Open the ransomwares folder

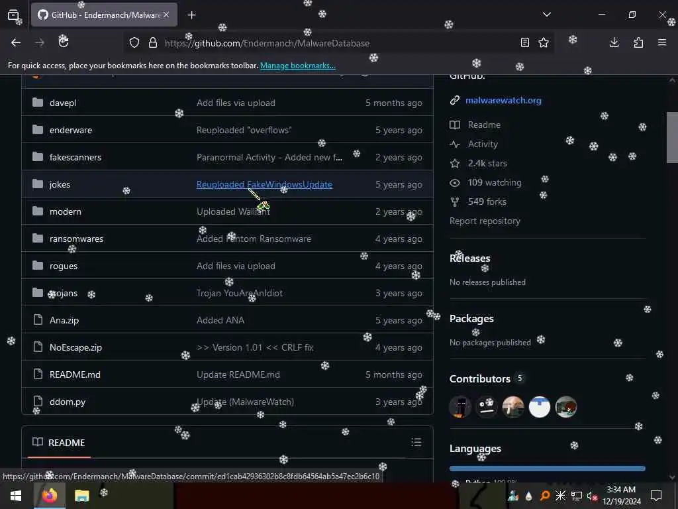pyautogui.click(x=76, y=239)
